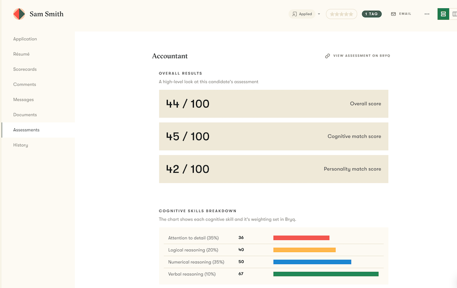
Task: Select Scorecards in the sidebar
Action: pos(25,69)
